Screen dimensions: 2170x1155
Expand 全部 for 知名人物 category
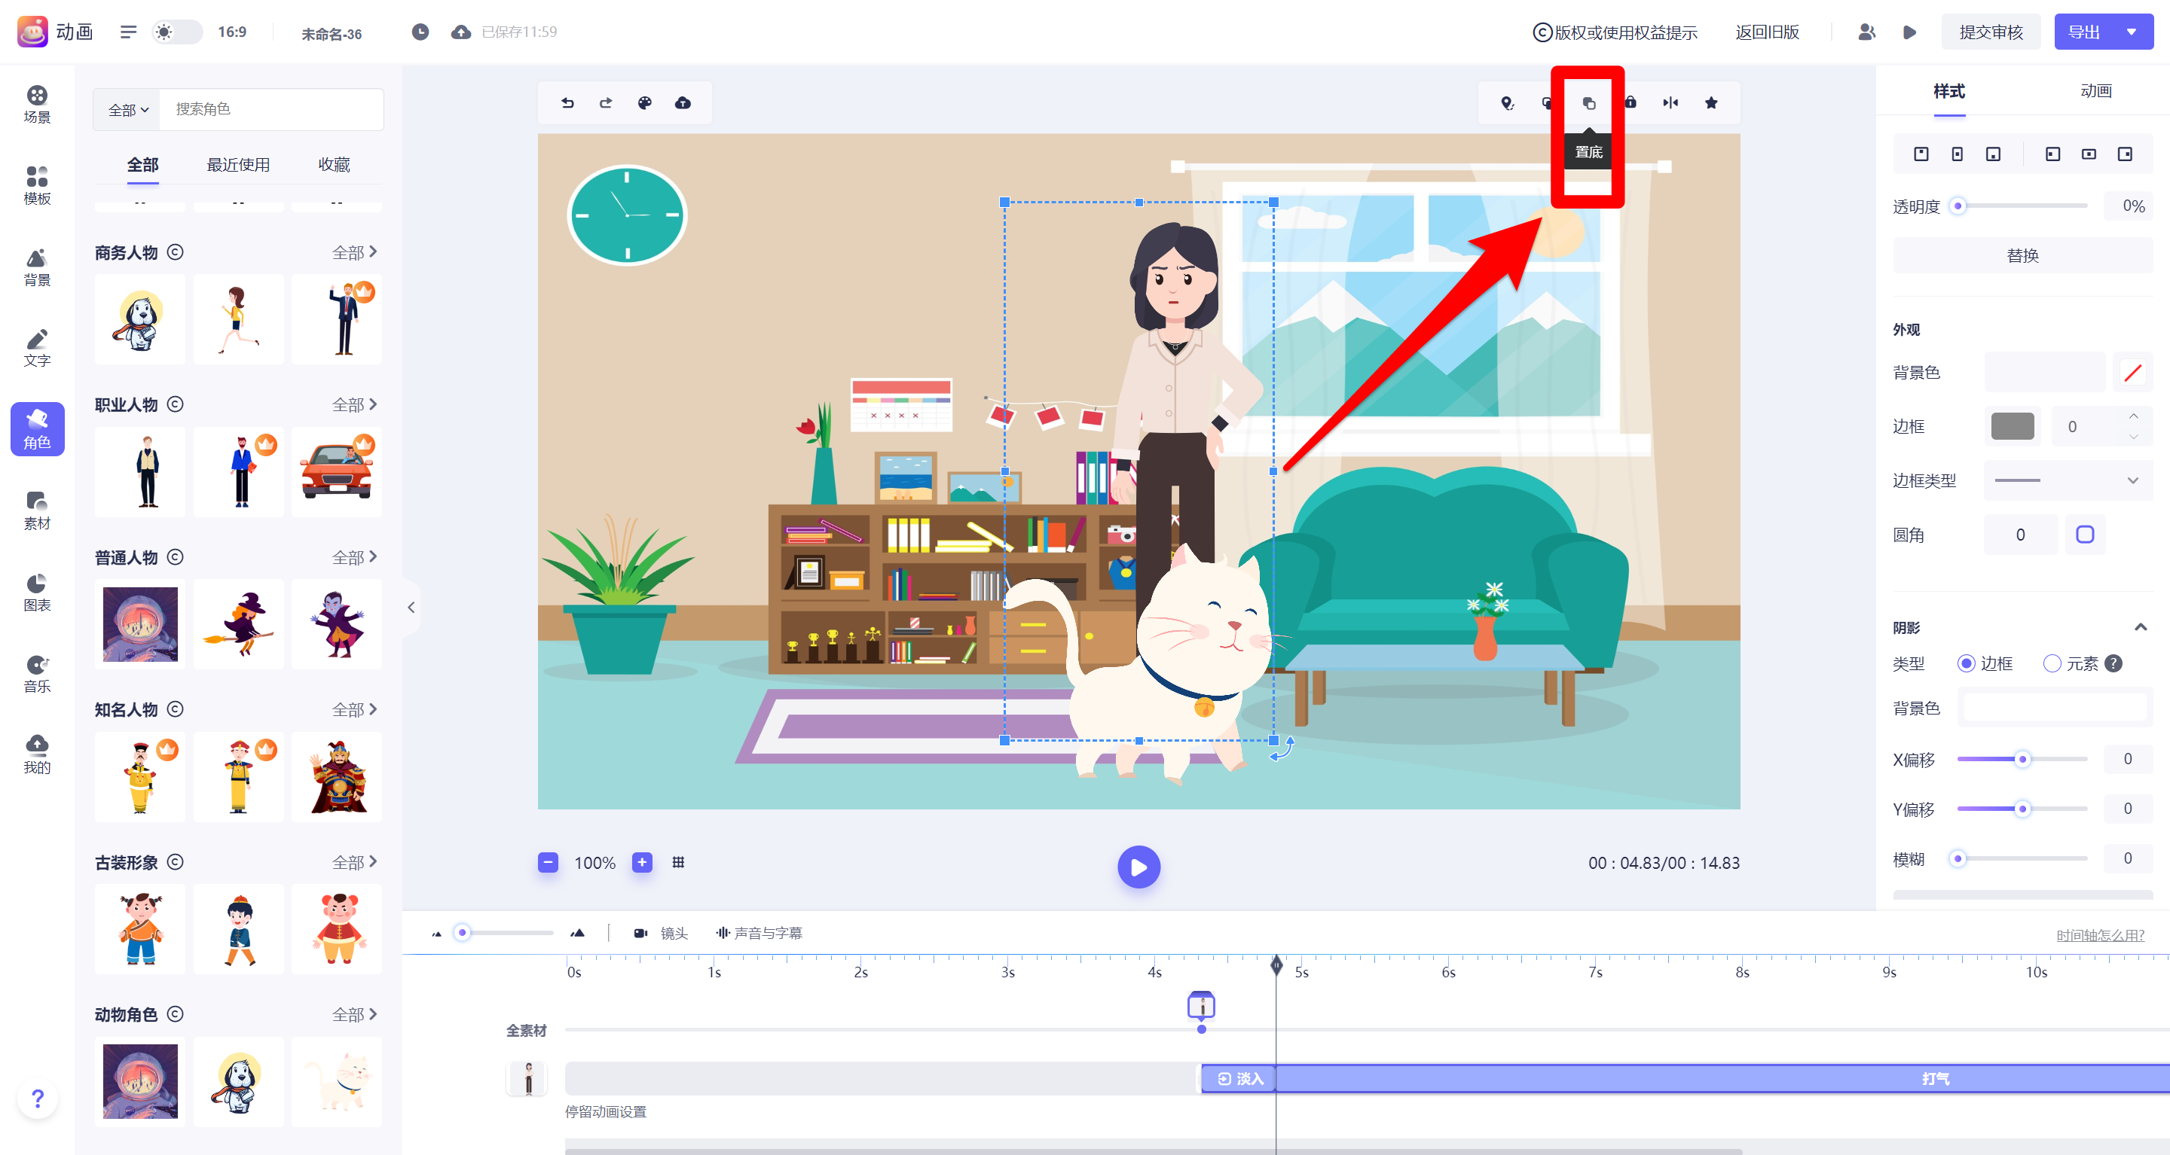[x=354, y=710]
